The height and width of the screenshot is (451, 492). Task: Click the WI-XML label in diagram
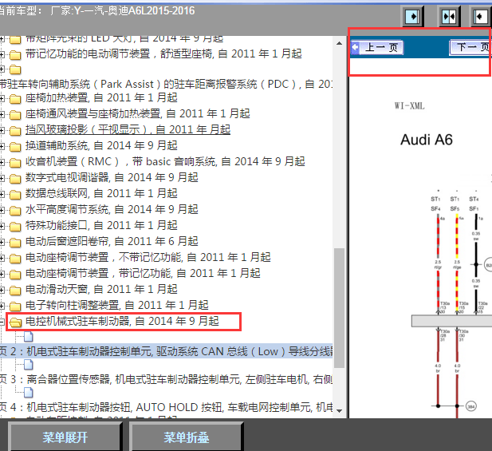(x=410, y=106)
